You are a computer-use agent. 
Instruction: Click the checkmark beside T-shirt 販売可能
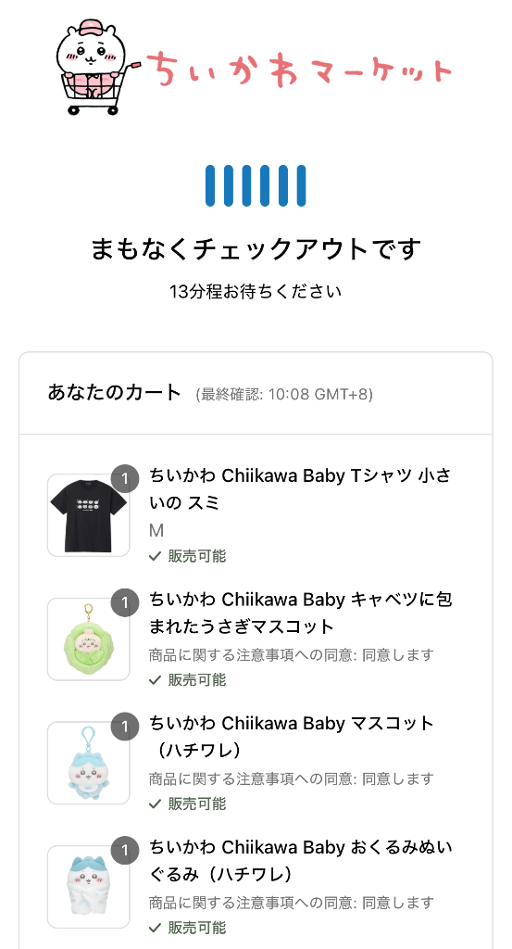tap(156, 556)
